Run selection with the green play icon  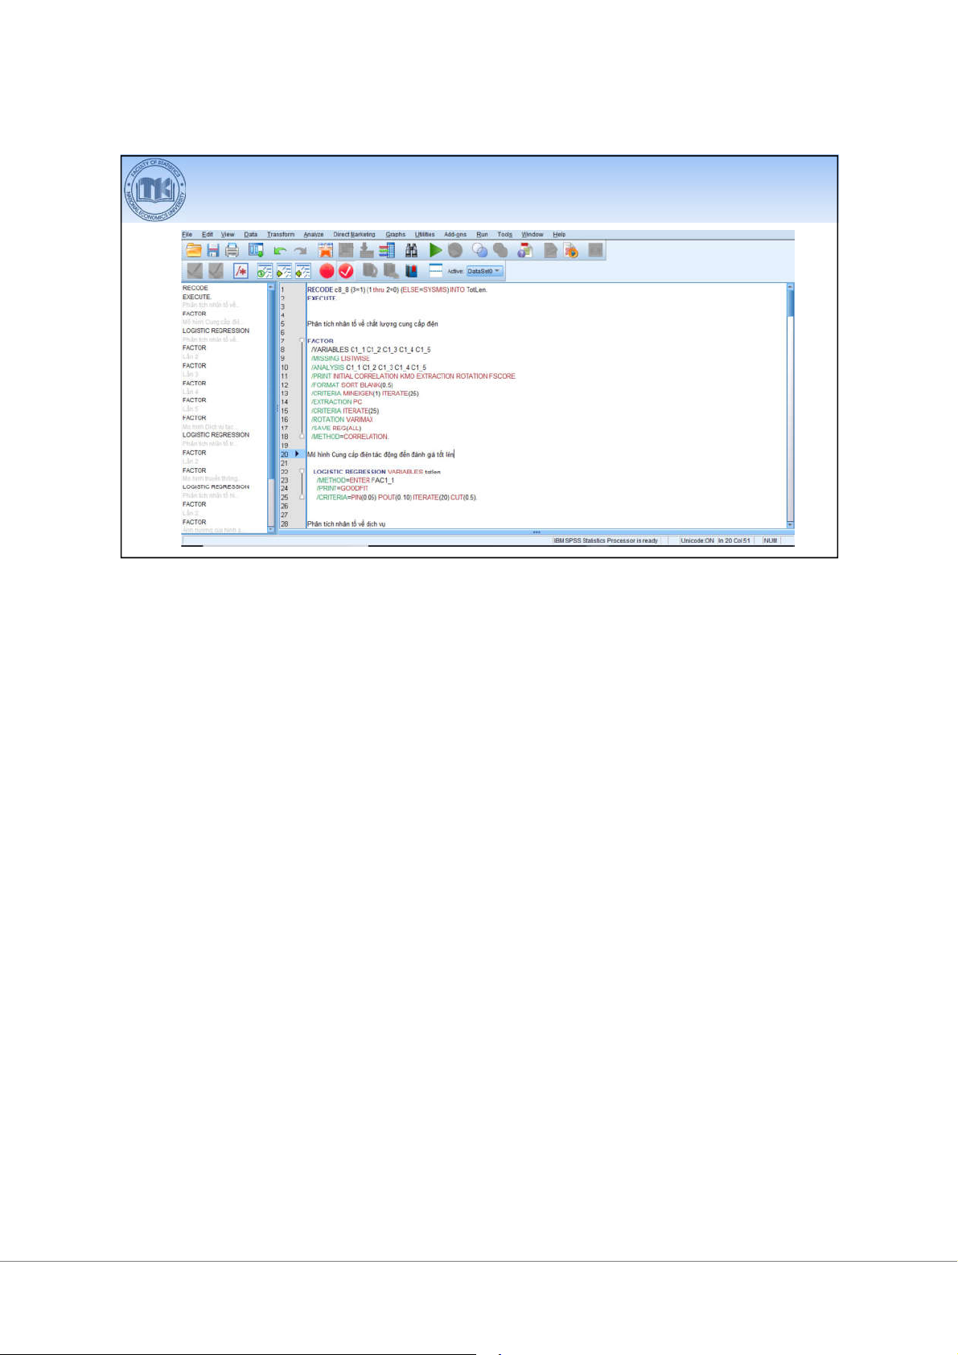[435, 250]
